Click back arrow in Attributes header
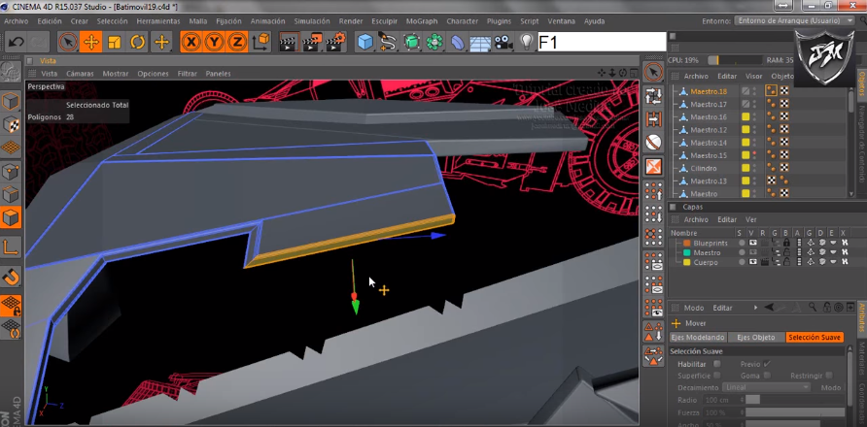The height and width of the screenshot is (427, 867). (770, 307)
